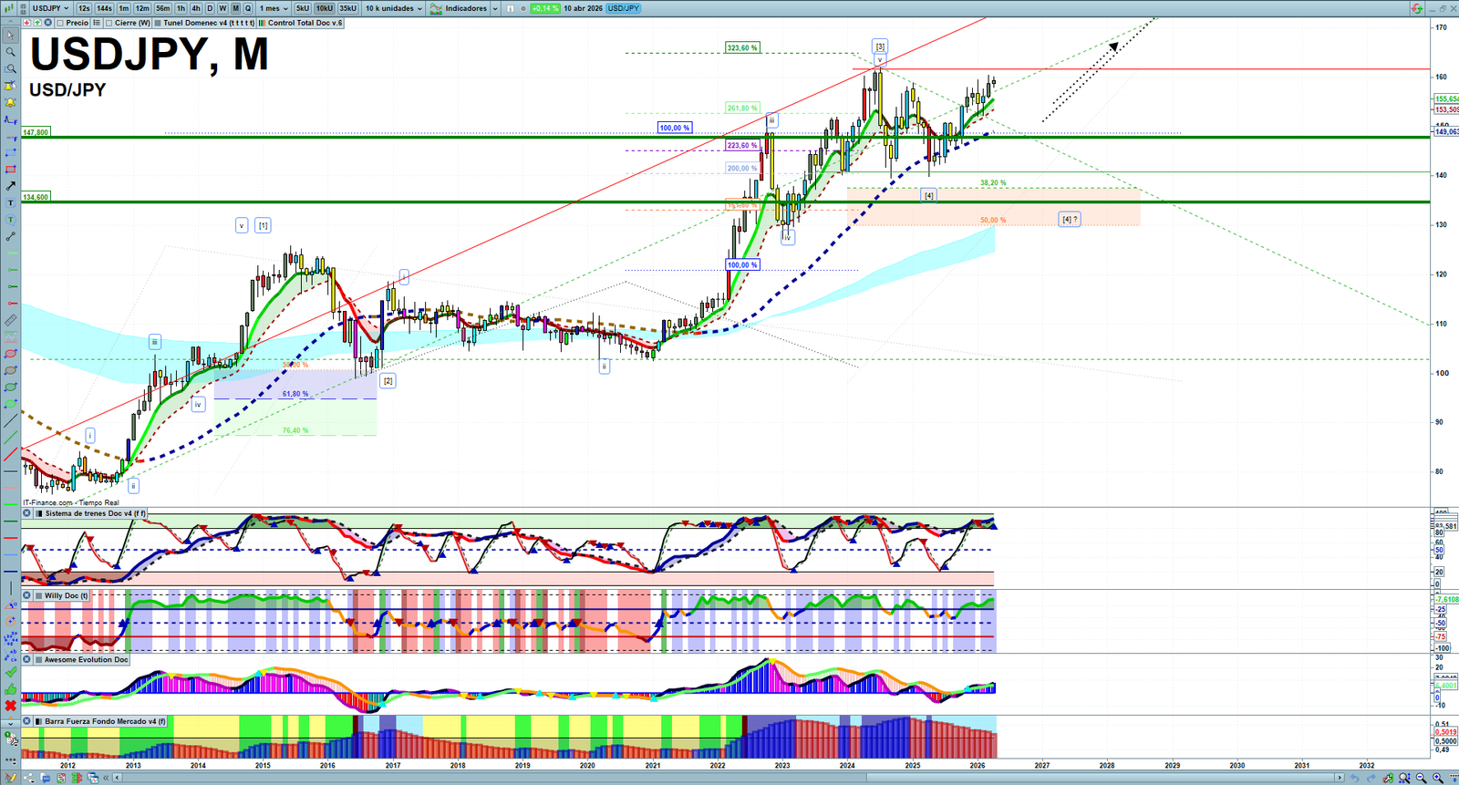The width and height of the screenshot is (1459, 785).
Task: Select the ruler measurement tool
Action: click(11, 320)
